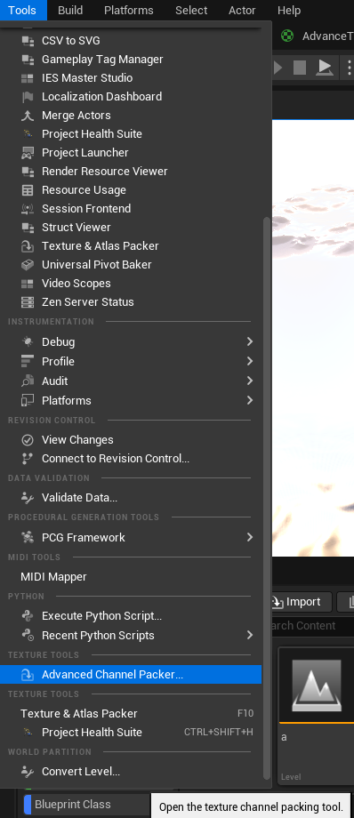
Task: Click the Localization Dashboard flag icon
Action: tap(28, 97)
